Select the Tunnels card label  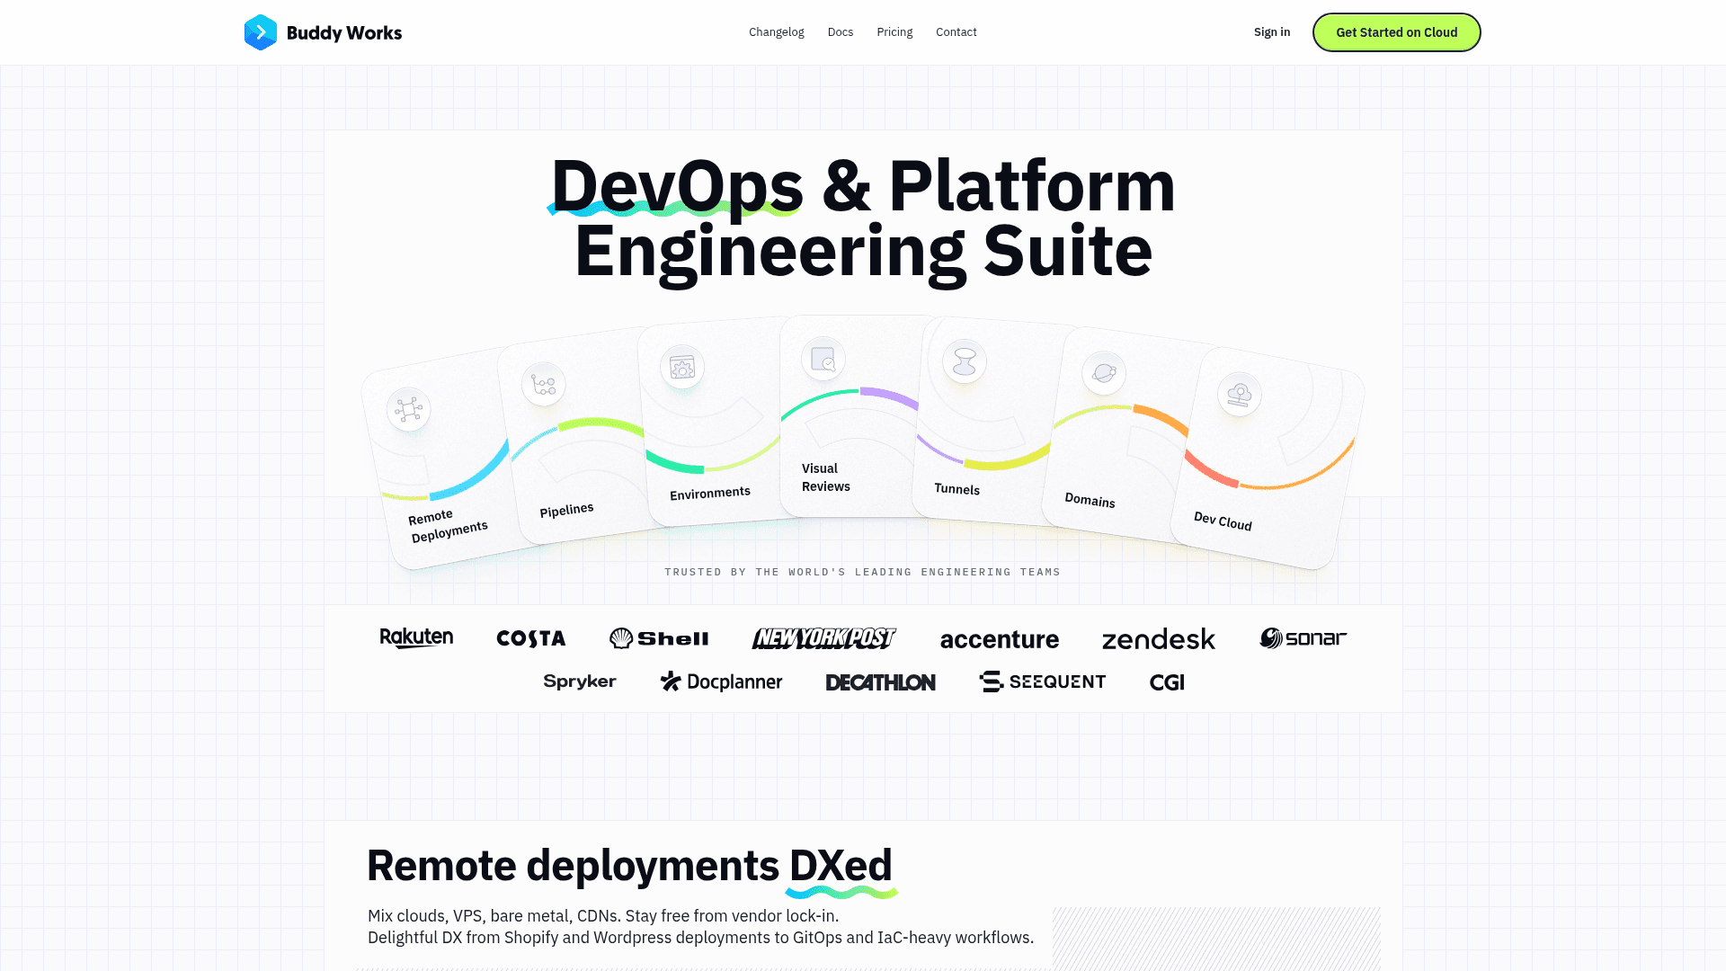coord(957,489)
